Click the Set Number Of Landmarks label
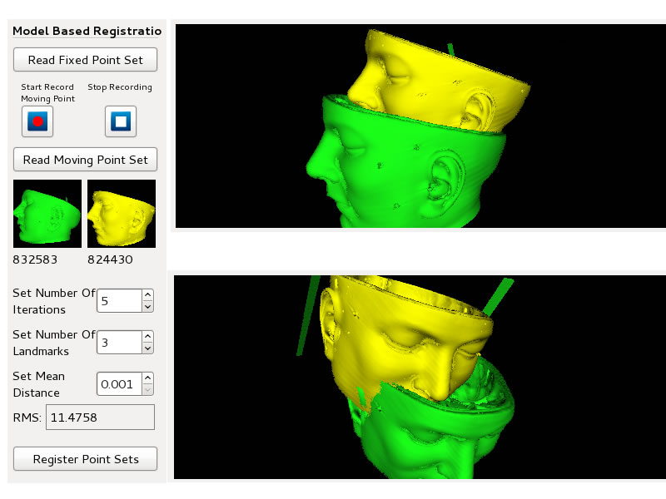Viewport: 666px width, 499px height. pyautogui.click(x=54, y=343)
